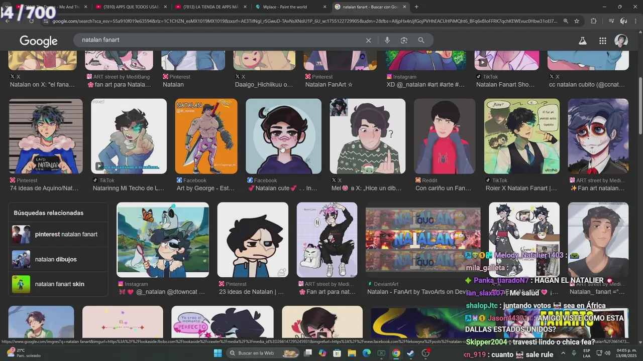Open OBS Studio from the taskbar
The width and height of the screenshot is (643, 361).
tap(425, 353)
